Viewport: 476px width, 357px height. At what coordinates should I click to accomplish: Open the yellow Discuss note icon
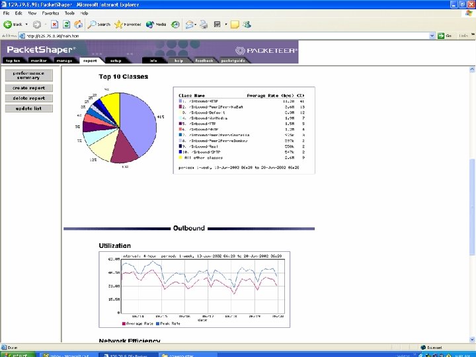click(235, 24)
